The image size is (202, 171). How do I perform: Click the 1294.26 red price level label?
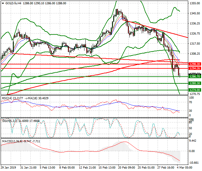point(195,68)
